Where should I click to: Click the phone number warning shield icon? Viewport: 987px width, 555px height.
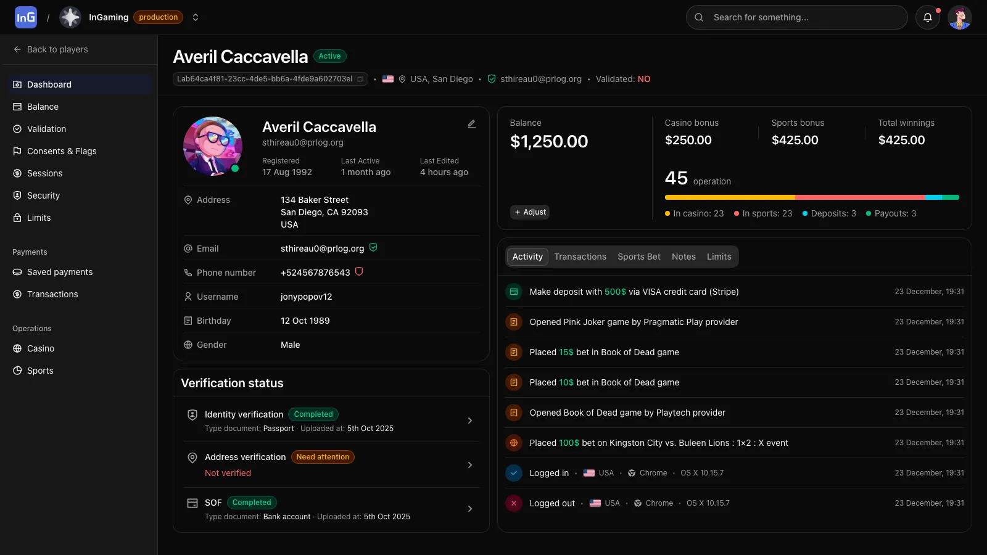[x=359, y=271]
